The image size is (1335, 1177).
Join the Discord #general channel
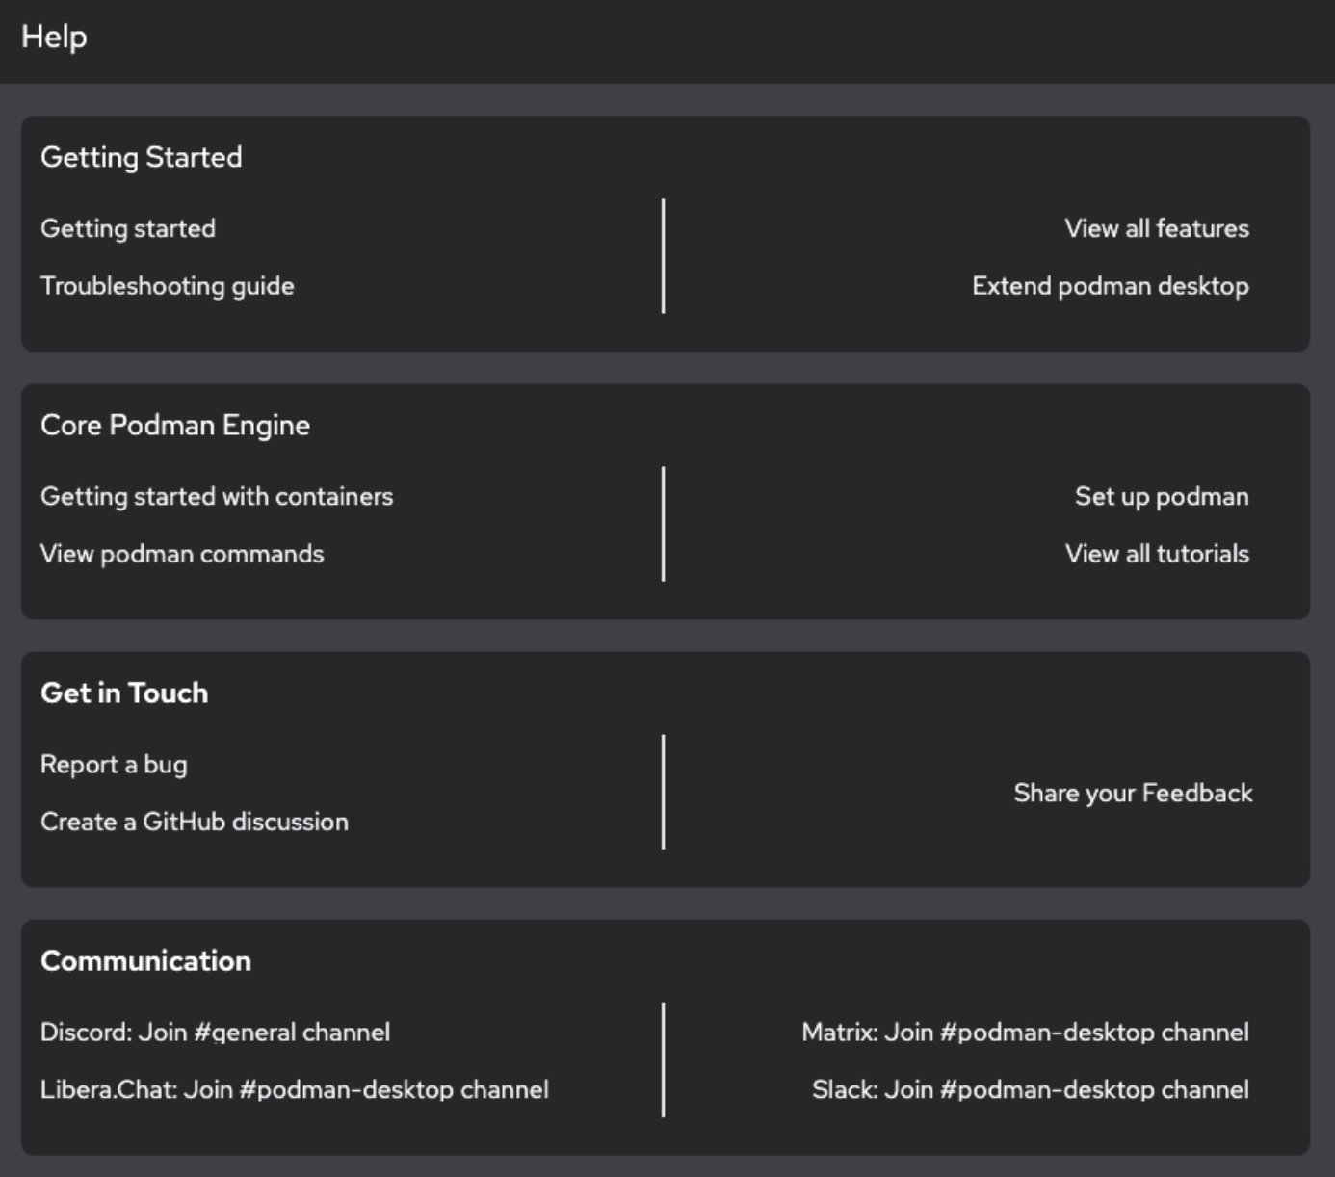215,1032
